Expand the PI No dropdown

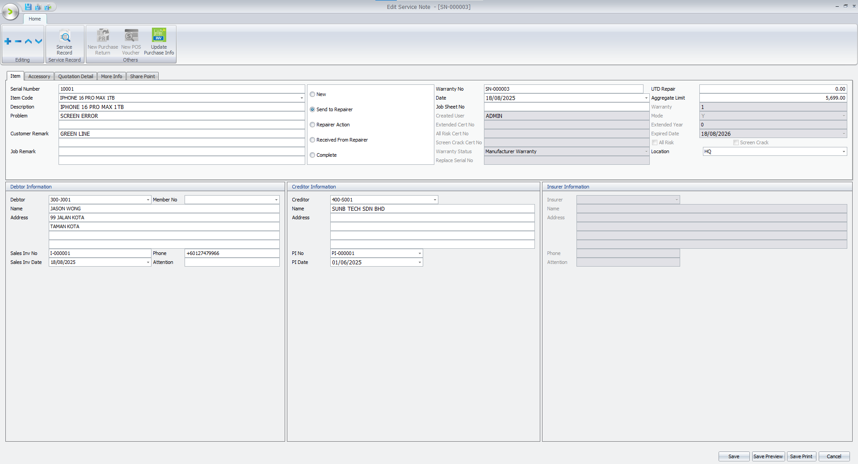tap(419, 253)
